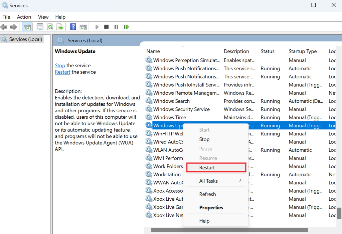Open the Action menu in menu bar

pyautogui.click(x=24, y=17)
